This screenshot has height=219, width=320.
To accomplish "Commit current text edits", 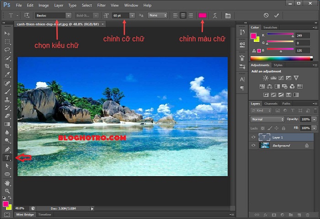I will 277,15.
